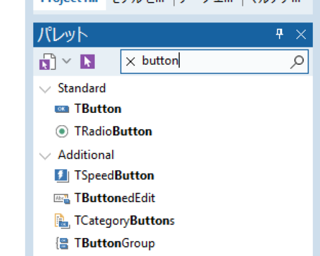Image resolution: width=320 pixels, height=256 pixels.
Task: Collapse the Standard category
Action: [45, 89]
